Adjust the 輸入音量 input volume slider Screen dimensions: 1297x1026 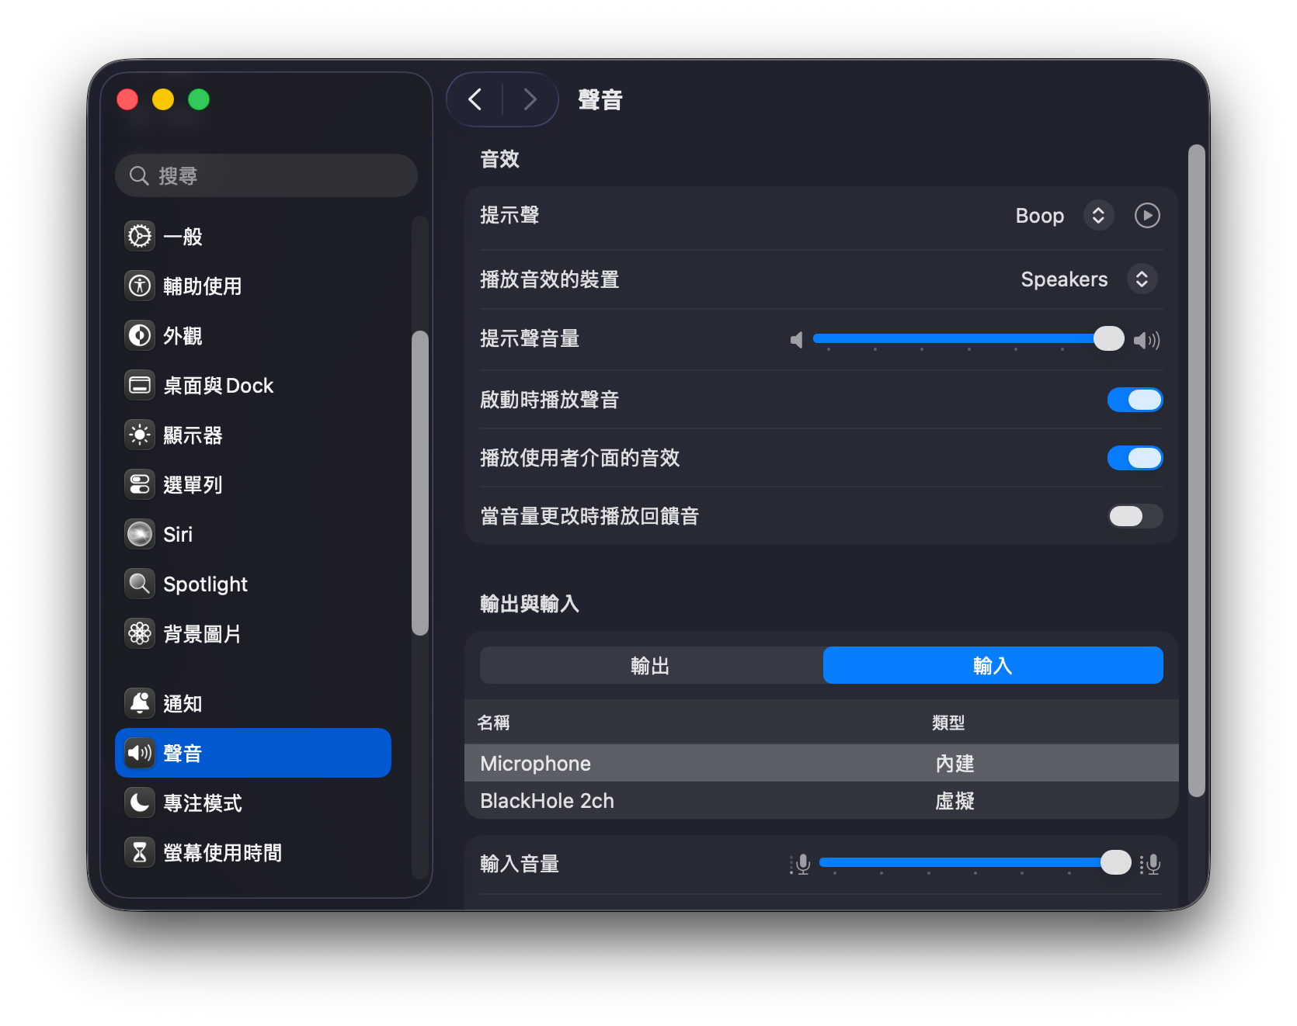pos(975,862)
